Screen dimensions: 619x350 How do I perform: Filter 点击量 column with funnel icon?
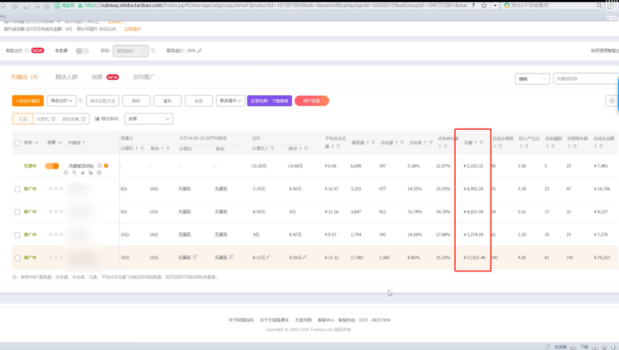402,143
